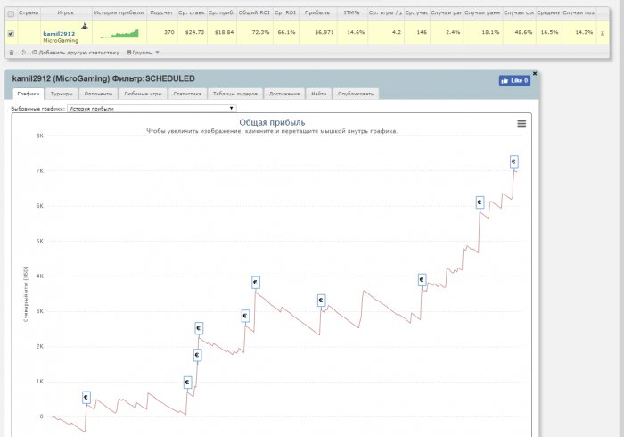
Task: Click the average profit value $18.84
Action: (224, 32)
